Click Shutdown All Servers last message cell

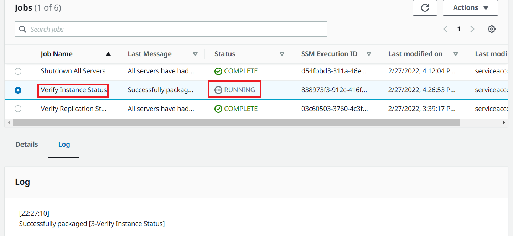point(161,71)
